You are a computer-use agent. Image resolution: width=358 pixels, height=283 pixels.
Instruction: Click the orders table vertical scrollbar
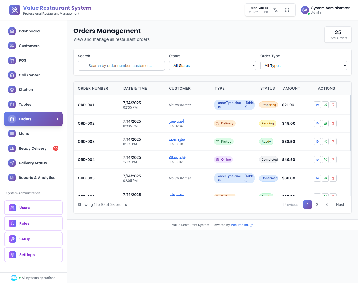[351, 123]
